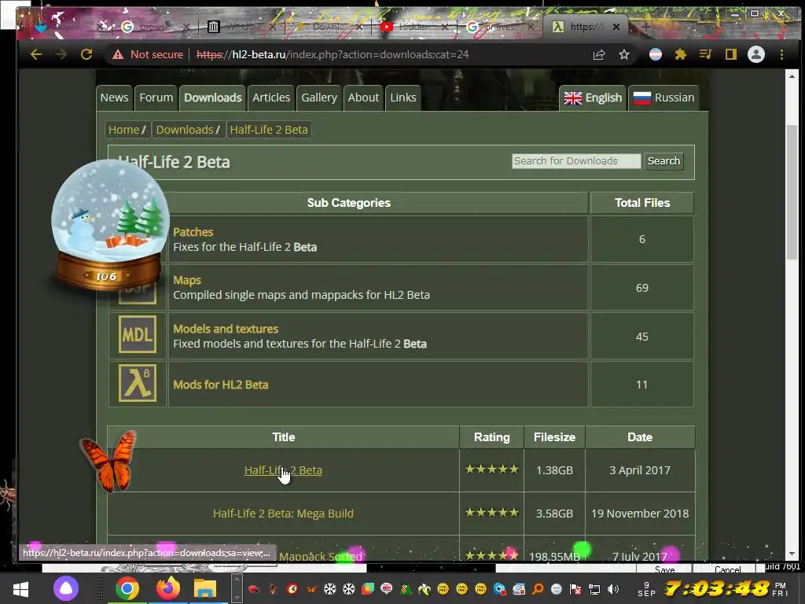Click the taskbar toolbar overflow arrows
805x604 pixels.
click(236, 589)
